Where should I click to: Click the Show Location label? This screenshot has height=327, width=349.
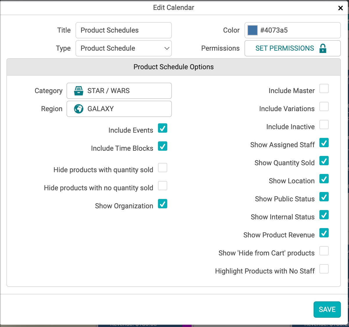pos(292,181)
